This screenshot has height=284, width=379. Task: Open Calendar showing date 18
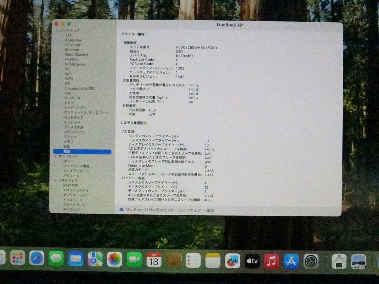pyautogui.click(x=154, y=260)
